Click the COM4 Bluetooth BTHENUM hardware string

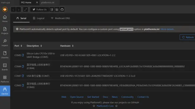click(122, 66)
